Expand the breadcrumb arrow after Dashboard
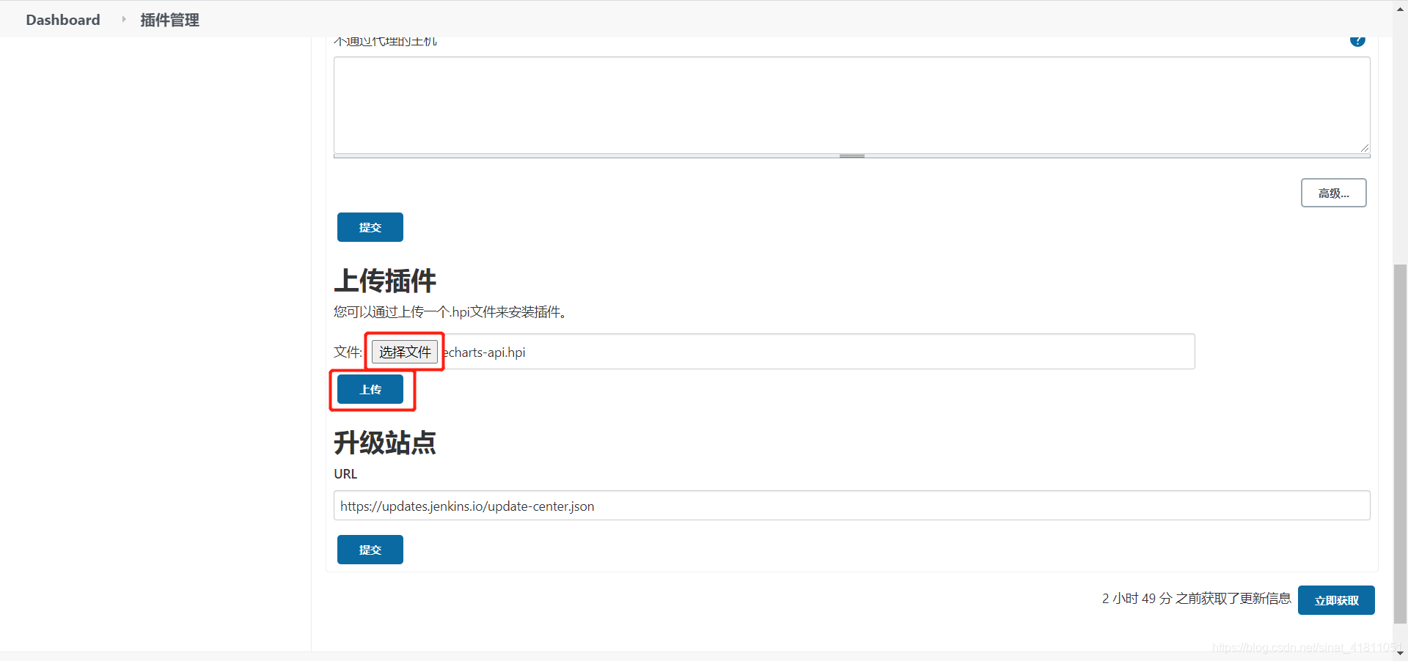 [x=123, y=20]
